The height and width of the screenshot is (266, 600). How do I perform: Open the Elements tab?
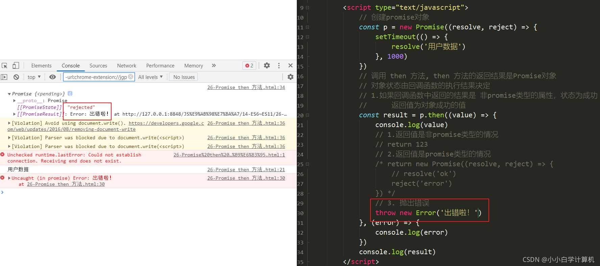coord(41,66)
